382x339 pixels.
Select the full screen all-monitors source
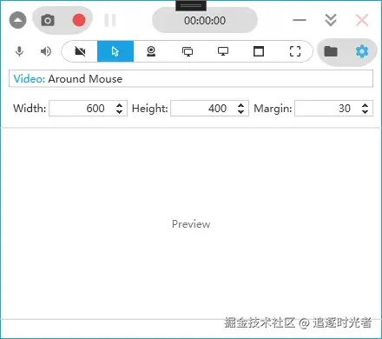pos(188,51)
